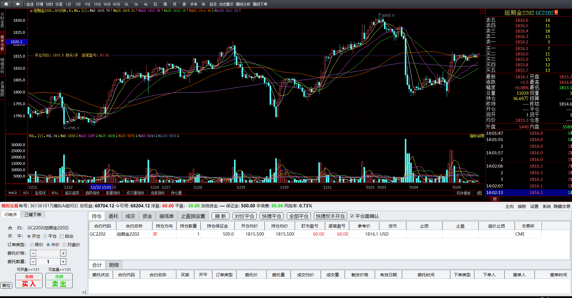Viewport: 572px width, 298px height.
Task: Click the 另存模板 button below the chart
Action: click(463, 193)
